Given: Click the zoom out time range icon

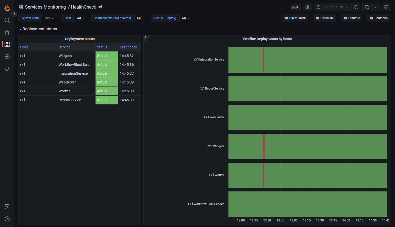Looking at the screenshot, I should tap(356, 7).
